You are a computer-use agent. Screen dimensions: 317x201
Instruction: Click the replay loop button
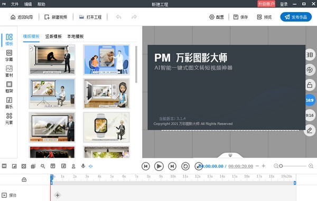click(x=185, y=166)
